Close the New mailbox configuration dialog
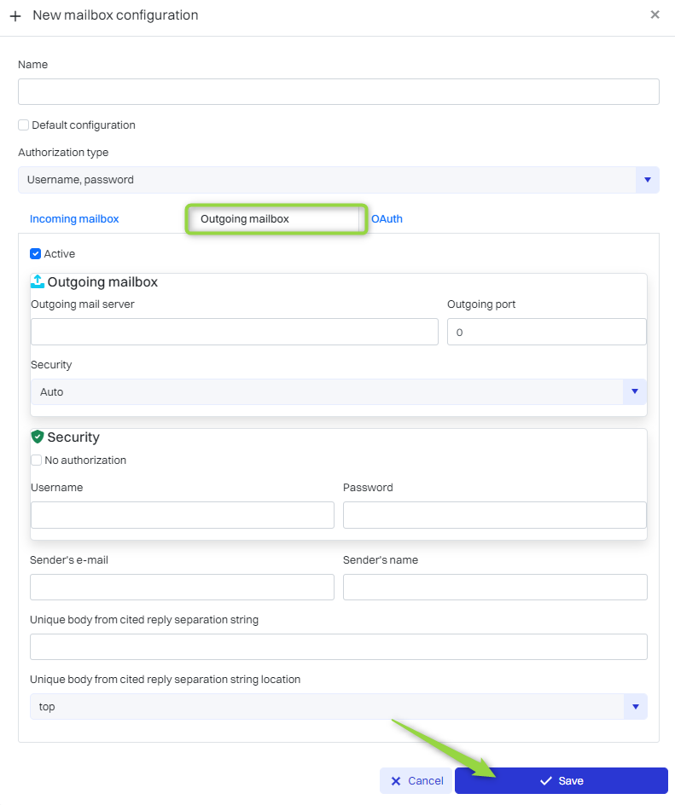The image size is (675, 805). [x=655, y=14]
